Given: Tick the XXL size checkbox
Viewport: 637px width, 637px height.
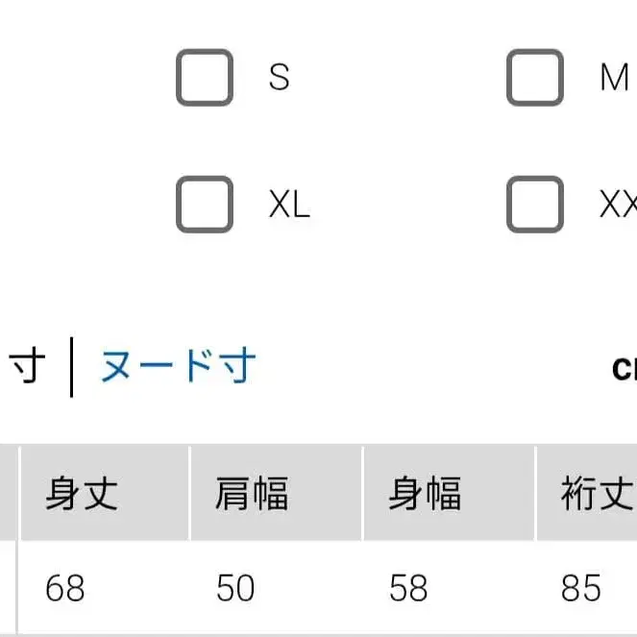Looking at the screenshot, I should pos(534,204).
